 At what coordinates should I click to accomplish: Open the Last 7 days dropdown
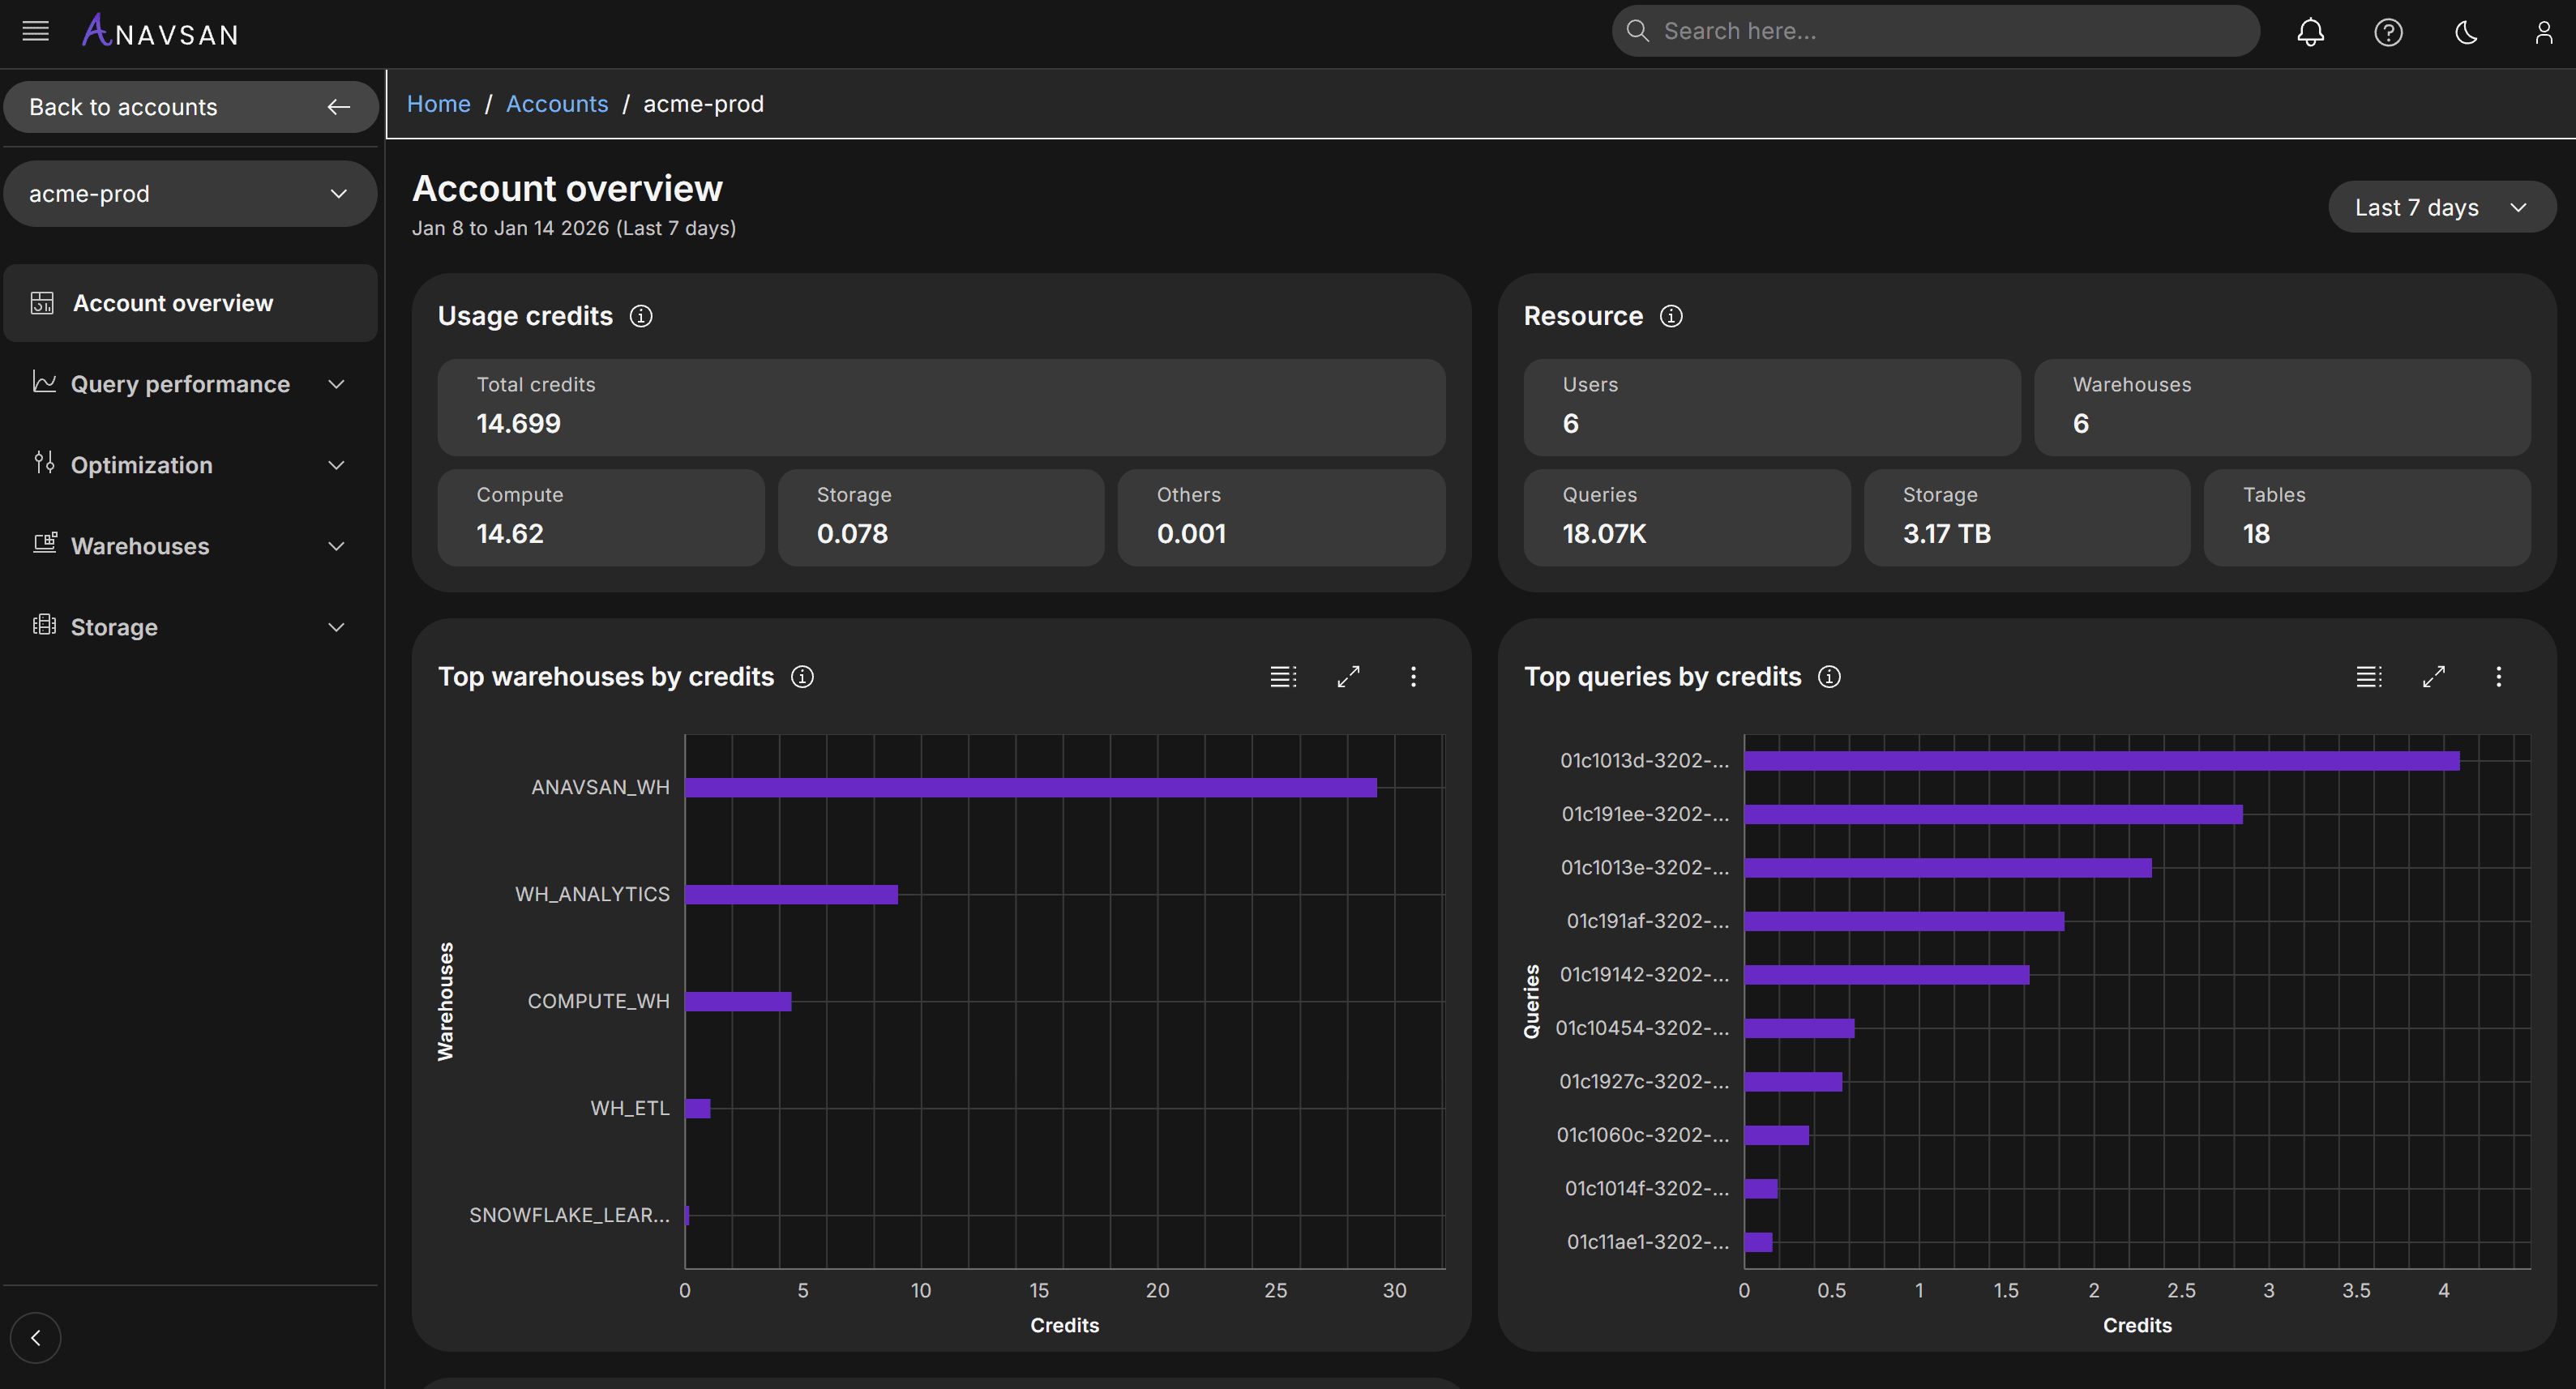coord(2441,207)
